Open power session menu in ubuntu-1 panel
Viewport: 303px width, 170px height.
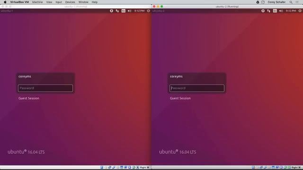point(148,11)
